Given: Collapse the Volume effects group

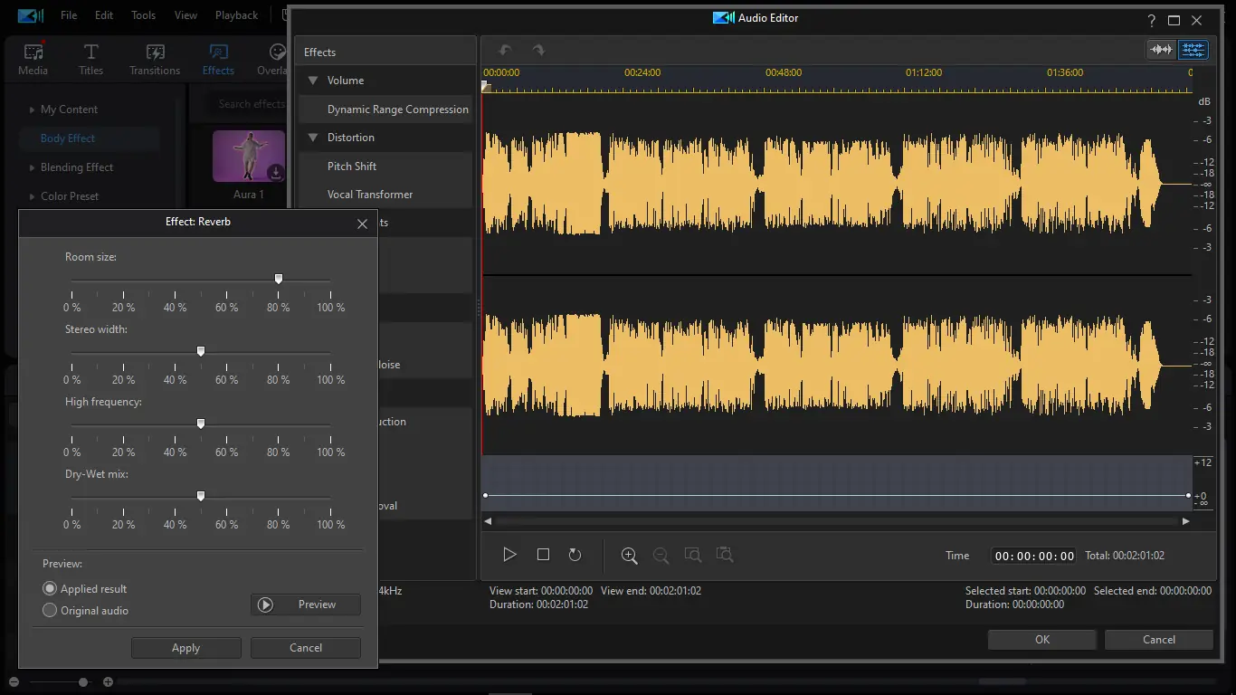Looking at the screenshot, I should [x=313, y=81].
